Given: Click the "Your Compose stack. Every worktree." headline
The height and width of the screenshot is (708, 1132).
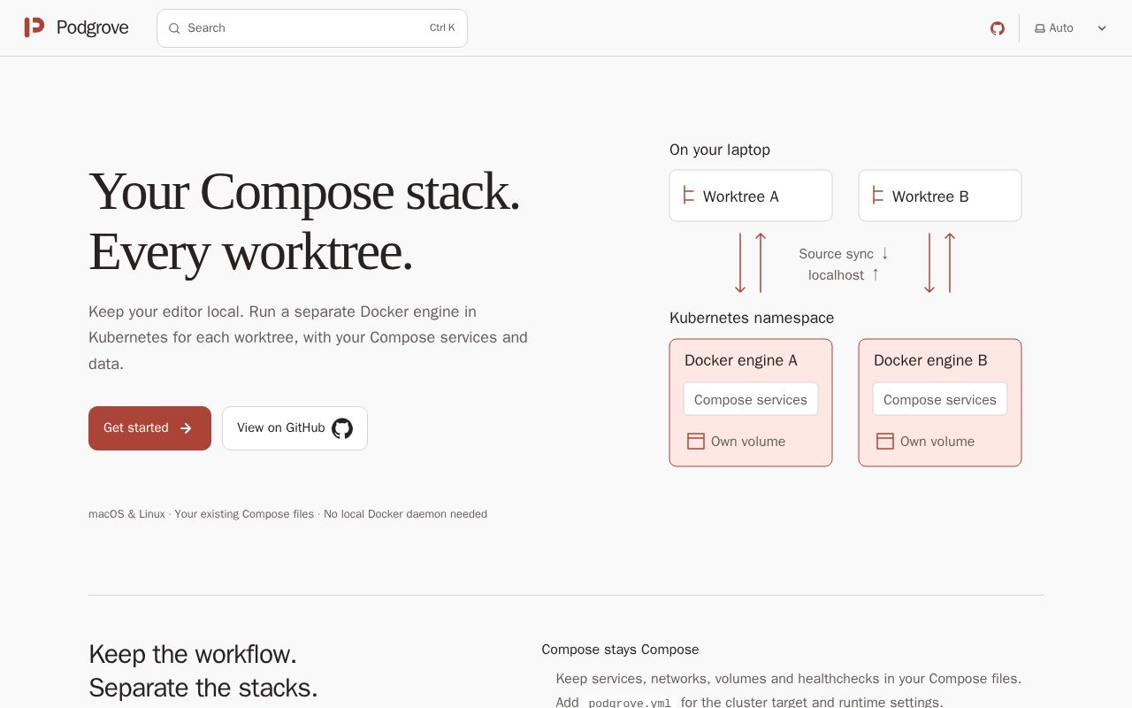Looking at the screenshot, I should pyautogui.click(x=304, y=221).
